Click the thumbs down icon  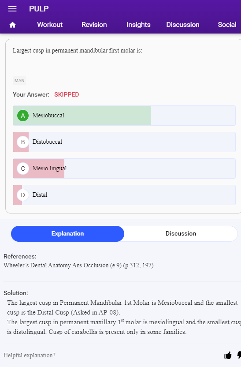(x=239, y=355)
